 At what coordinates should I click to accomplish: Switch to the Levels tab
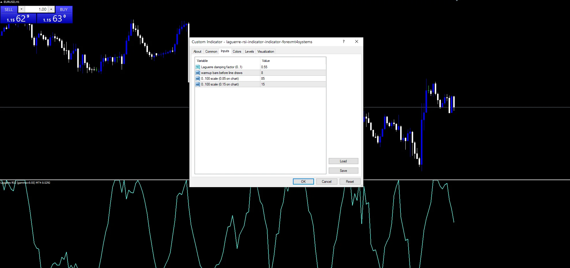click(249, 52)
